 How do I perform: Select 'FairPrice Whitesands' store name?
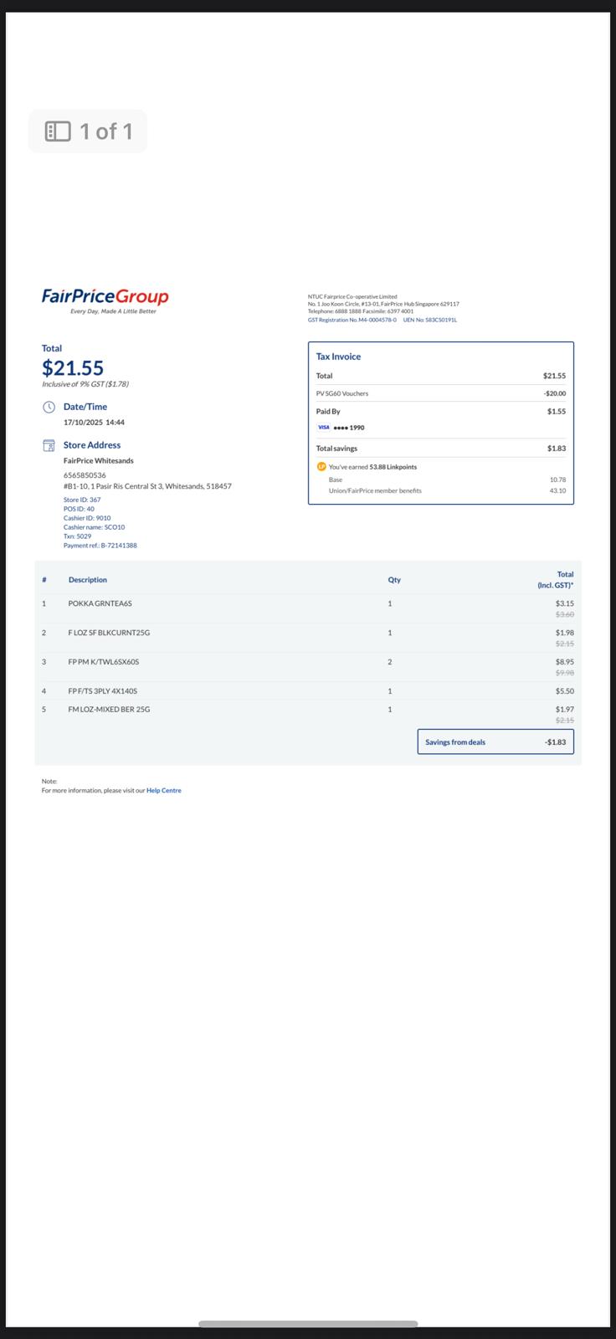tap(99, 461)
